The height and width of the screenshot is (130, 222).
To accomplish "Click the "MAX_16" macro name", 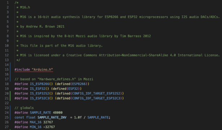I will [35, 122].
